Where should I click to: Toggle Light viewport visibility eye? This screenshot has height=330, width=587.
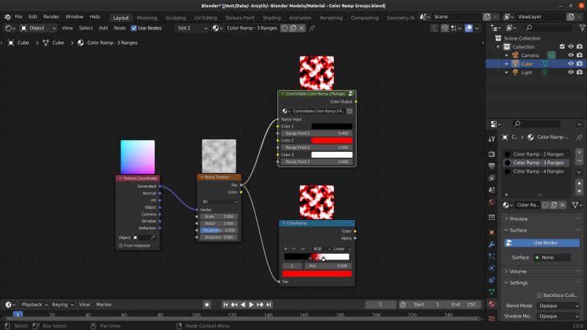pos(571,73)
